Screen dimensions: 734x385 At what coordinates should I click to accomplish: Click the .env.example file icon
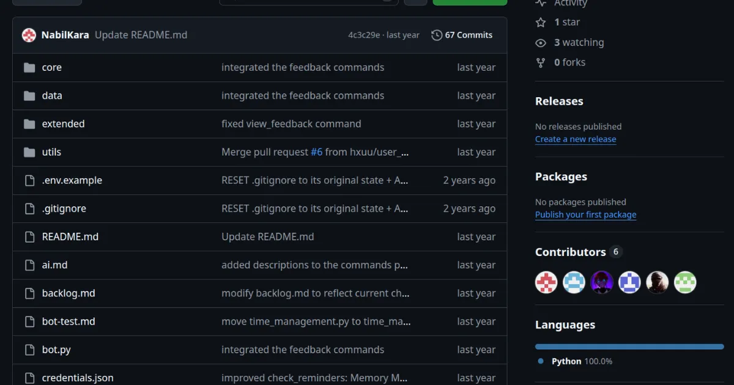coord(29,180)
